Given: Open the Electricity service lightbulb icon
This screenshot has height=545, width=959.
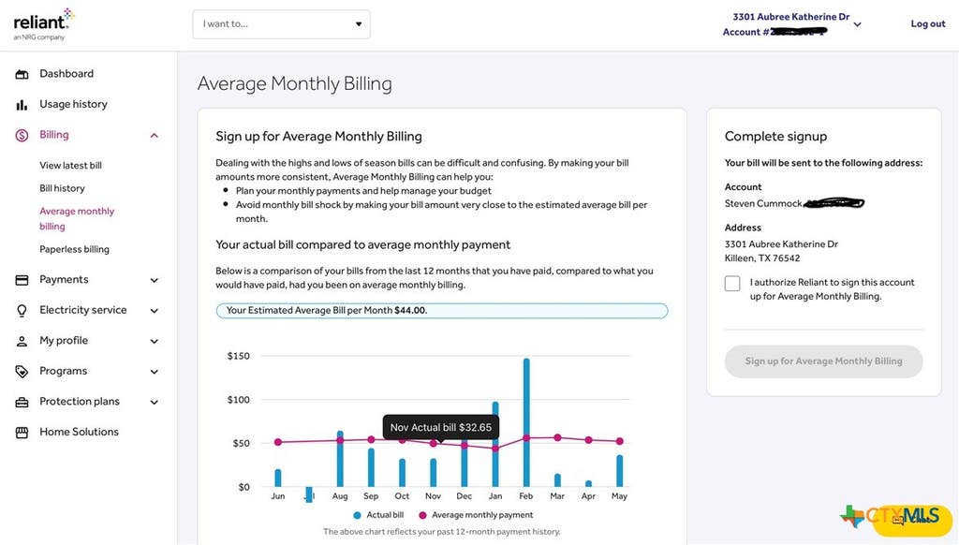Looking at the screenshot, I should tap(22, 311).
